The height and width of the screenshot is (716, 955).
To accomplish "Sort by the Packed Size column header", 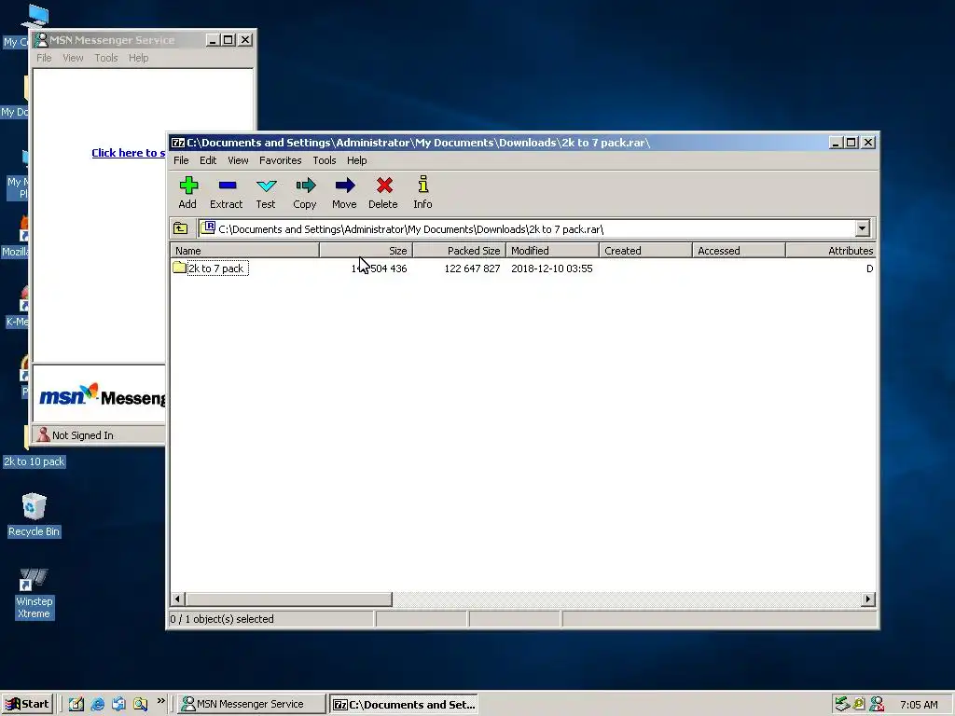I will coord(459,250).
